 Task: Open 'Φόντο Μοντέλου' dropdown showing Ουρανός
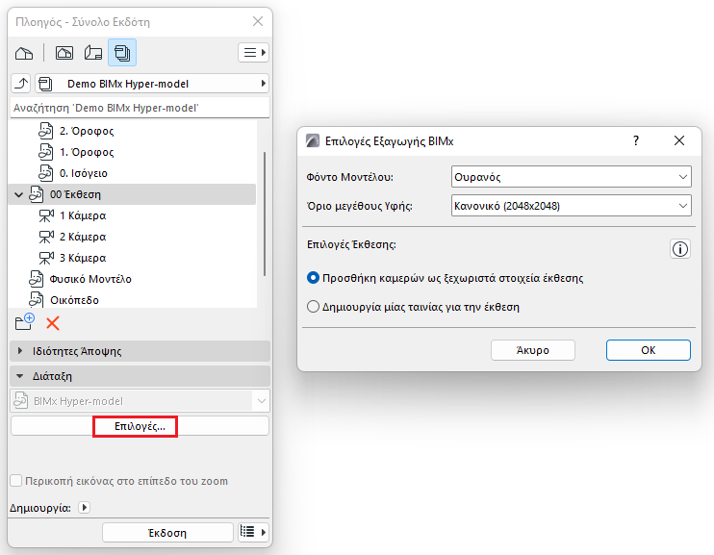(571, 177)
